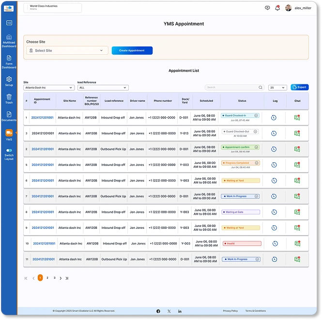Open the Select Site dropdown

coord(67,50)
